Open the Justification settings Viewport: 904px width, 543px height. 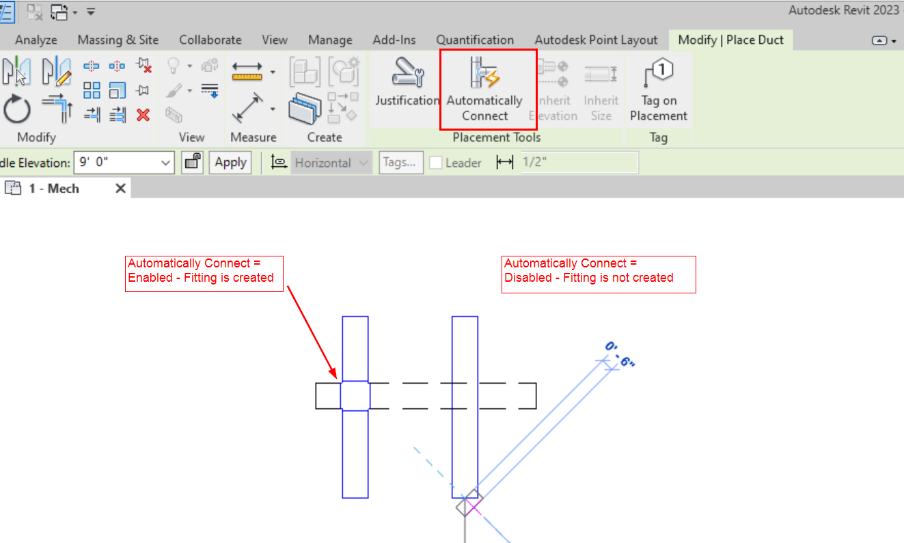[x=407, y=82]
